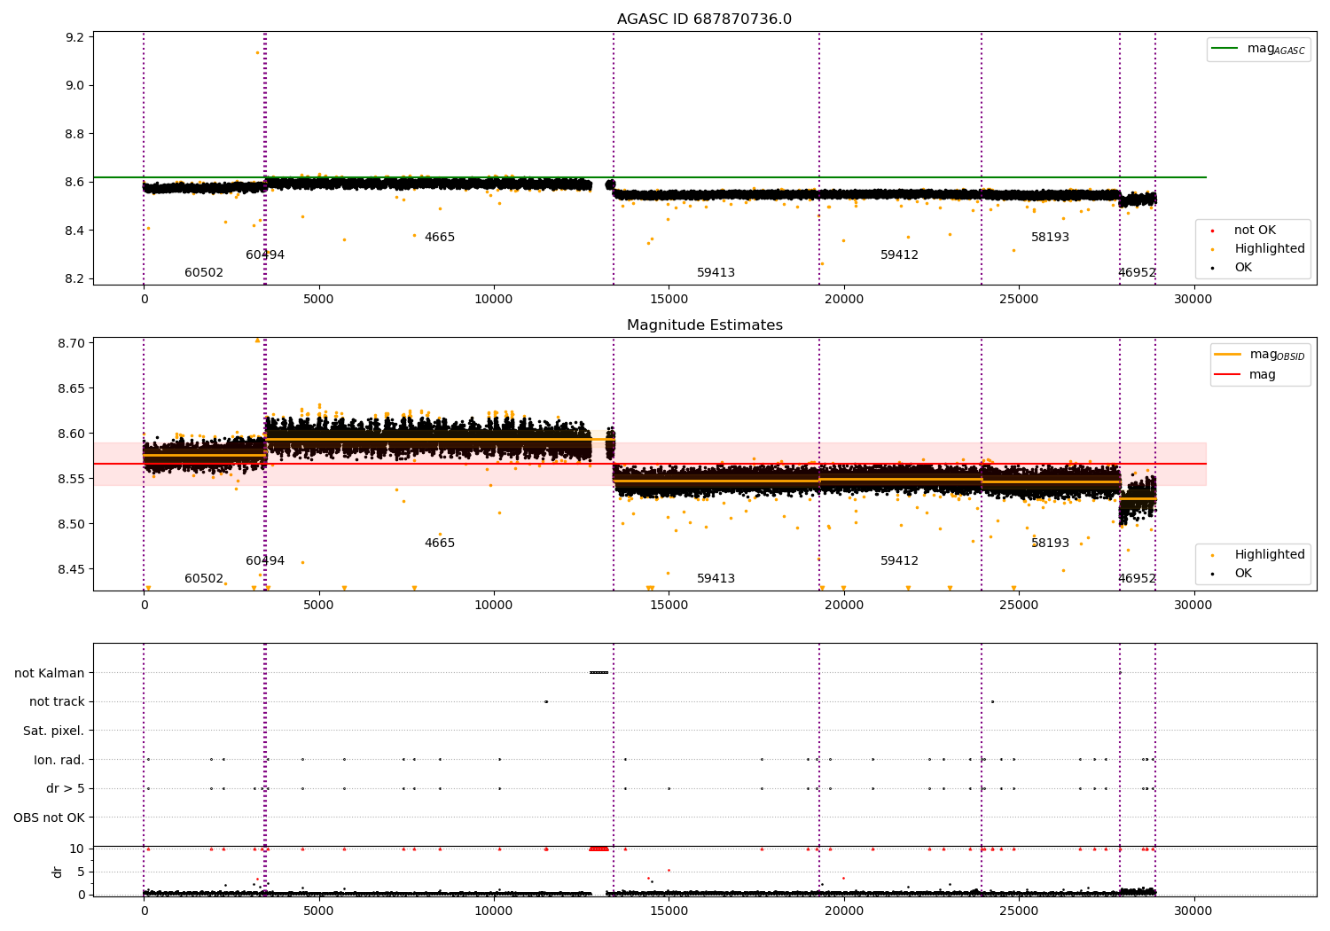Screen dimensions: 1330x931
Task: Click the 30000 x-tick of the bottom plot
Action: tap(1193, 911)
